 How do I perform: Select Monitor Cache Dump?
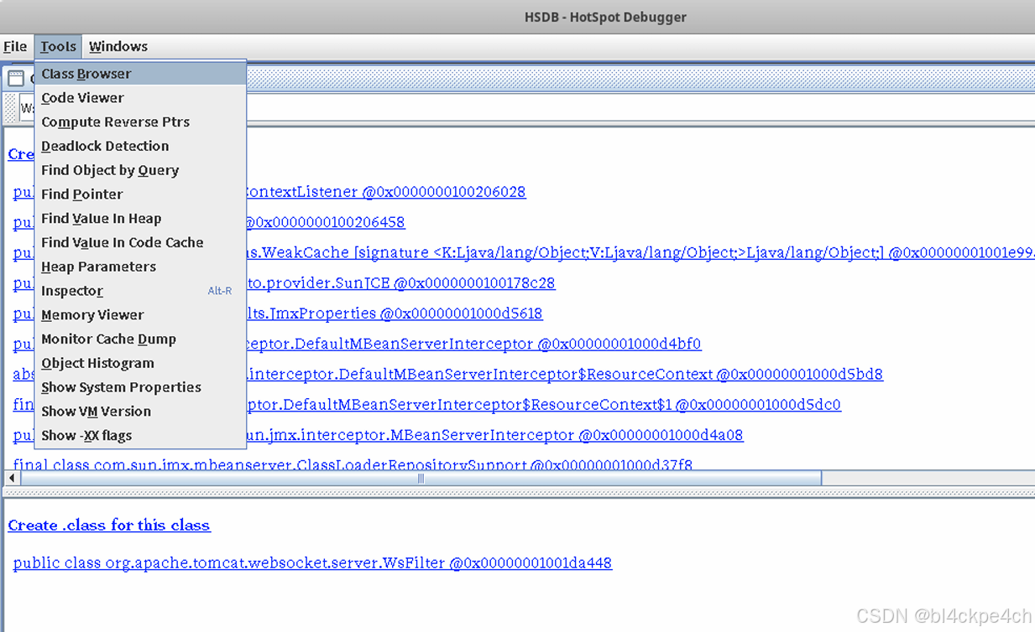point(140,339)
